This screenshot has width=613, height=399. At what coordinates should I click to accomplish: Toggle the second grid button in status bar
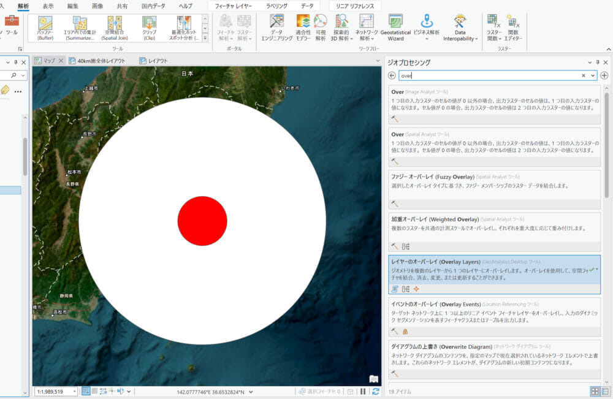[94, 391]
